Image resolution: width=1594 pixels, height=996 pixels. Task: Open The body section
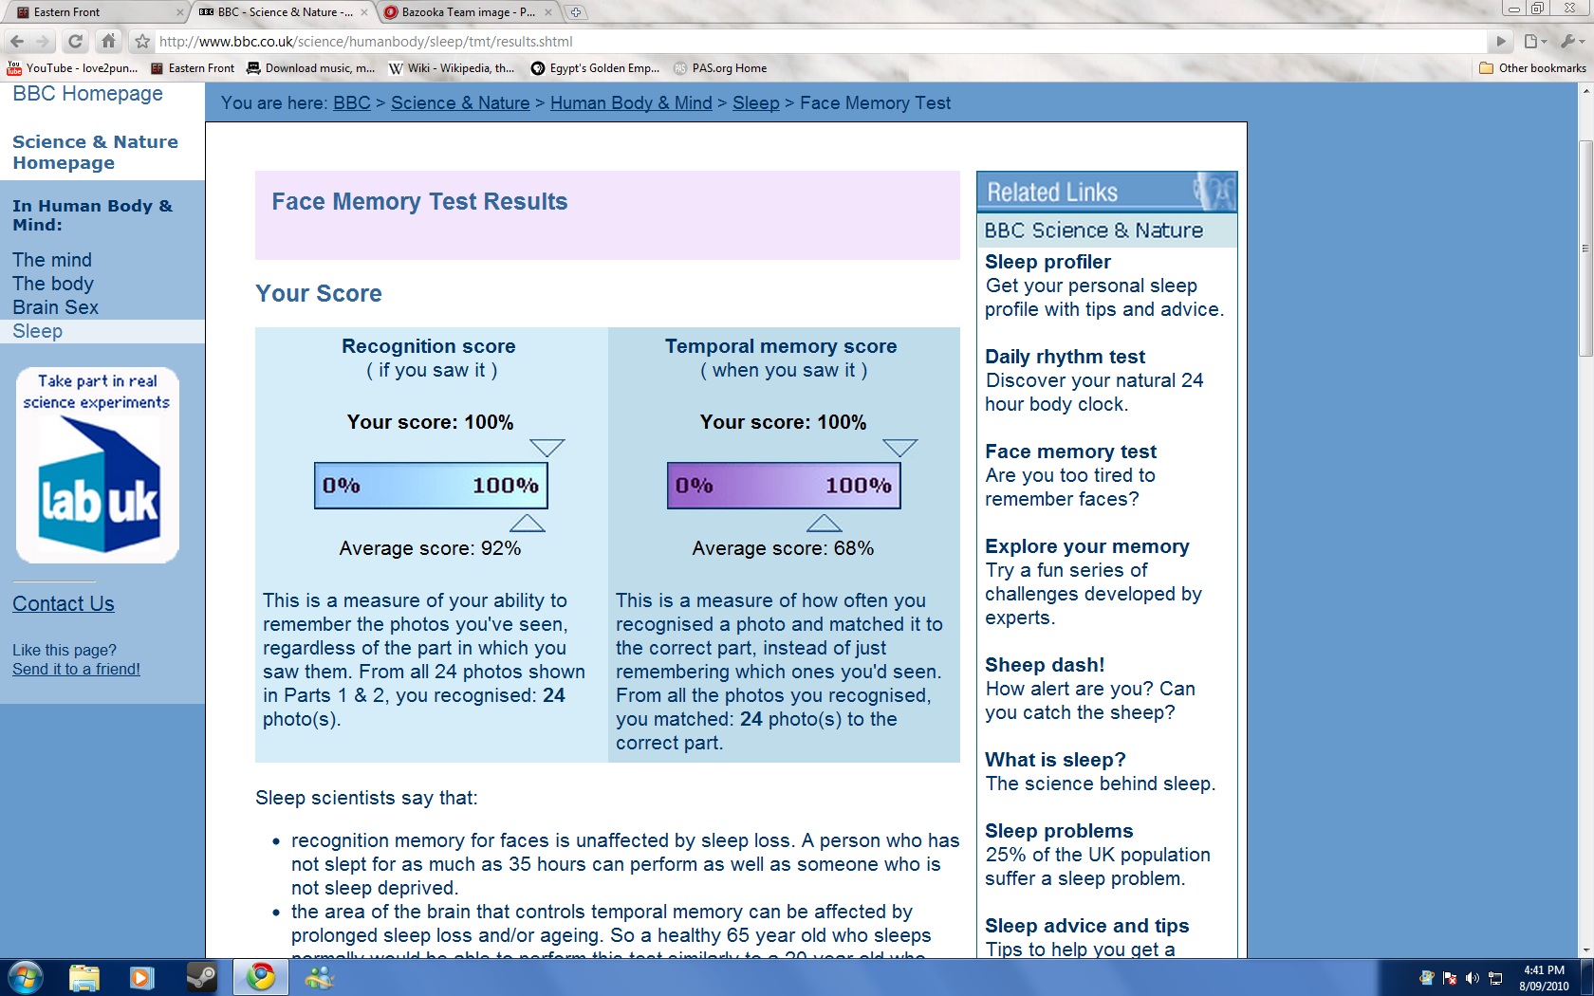click(53, 284)
